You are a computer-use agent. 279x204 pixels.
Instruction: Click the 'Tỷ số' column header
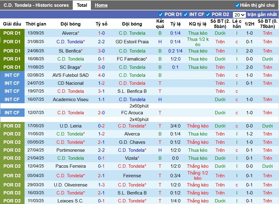point(101,24)
